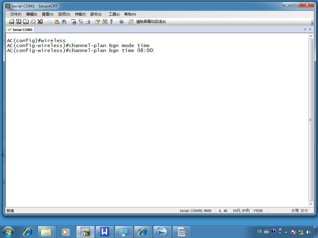The height and width of the screenshot is (238, 318).
Task: Open Find using the binoculars icon
Action: point(64,22)
